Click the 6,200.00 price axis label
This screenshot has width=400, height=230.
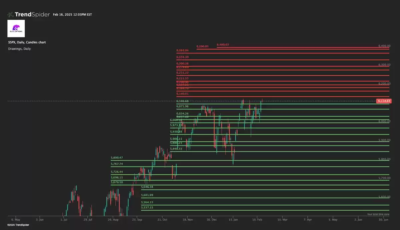click(384, 84)
